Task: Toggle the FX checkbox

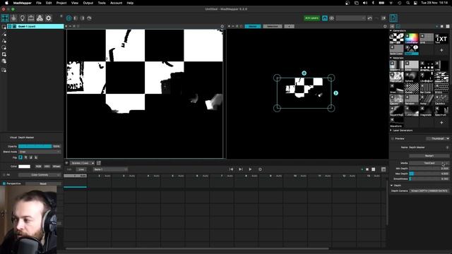Action: coord(4,175)
